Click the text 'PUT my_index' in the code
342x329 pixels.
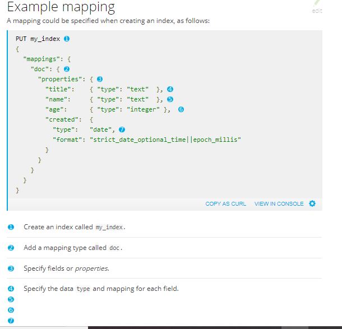(38, 39)
